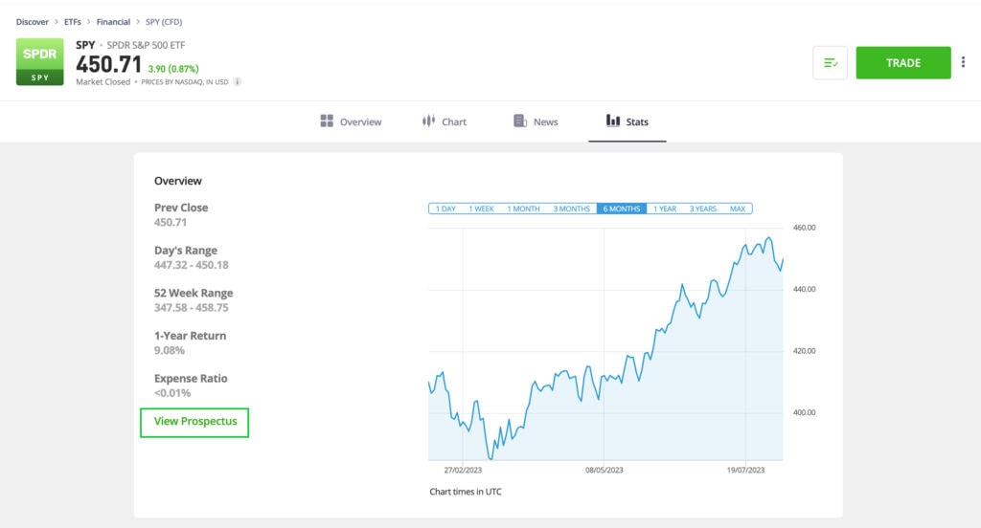Set chart range to 1 WEEK

tap(481, 209)
